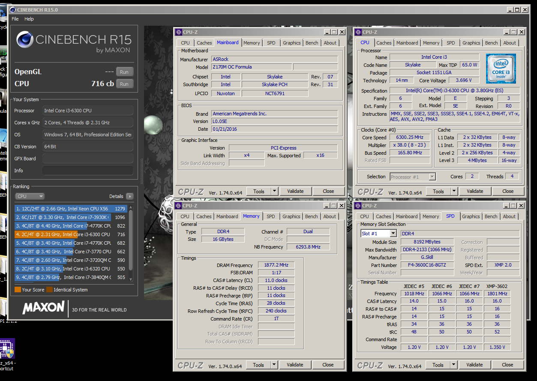Click Validate in the CPU window

(475, 191)
